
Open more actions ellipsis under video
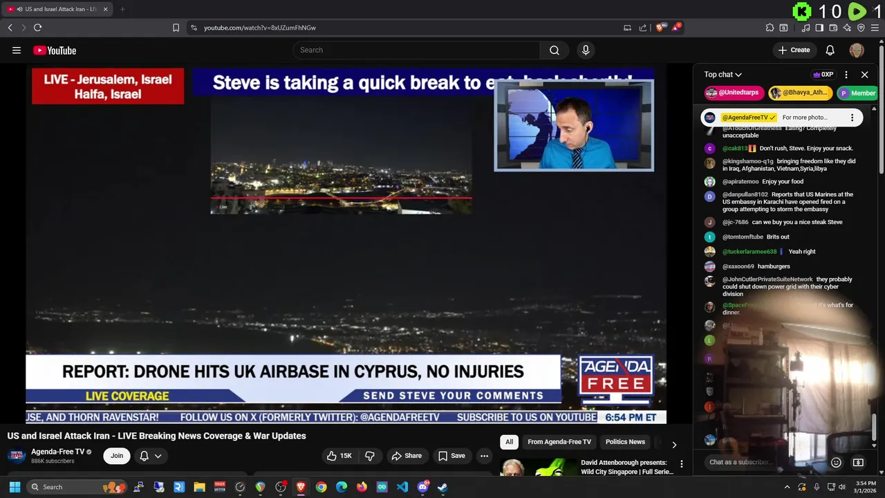(x=484, y=456)
